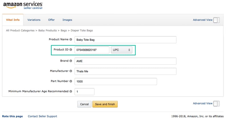Screen dimensions: 228x124
Task: Select the Vital Info tab
Action: [x=13, y=20]
